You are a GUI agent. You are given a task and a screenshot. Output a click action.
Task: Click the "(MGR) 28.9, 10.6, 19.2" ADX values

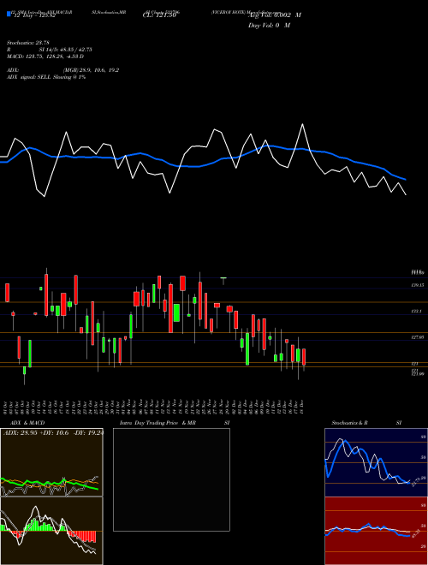tap(91, 70)
